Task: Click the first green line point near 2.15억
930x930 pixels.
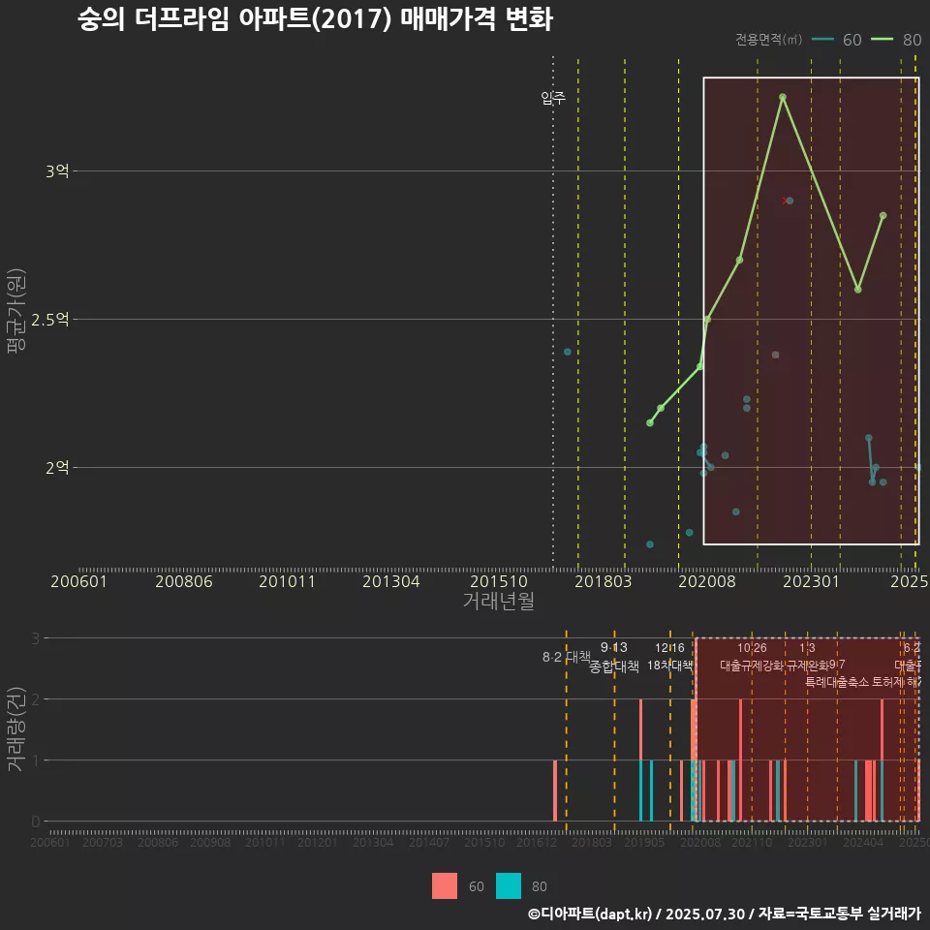Action: coord(650,423)
